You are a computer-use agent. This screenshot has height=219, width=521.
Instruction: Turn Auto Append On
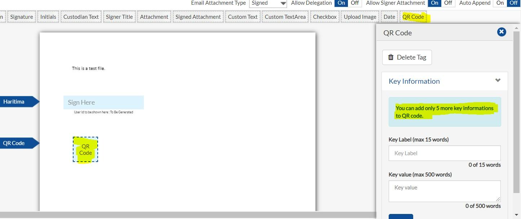pos(500,3)
